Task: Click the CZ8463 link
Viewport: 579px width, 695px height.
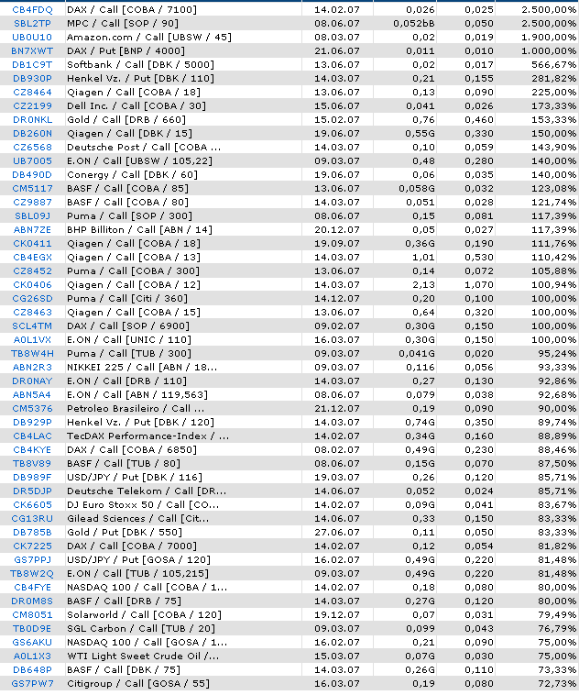Action: (x=32, y=312)
